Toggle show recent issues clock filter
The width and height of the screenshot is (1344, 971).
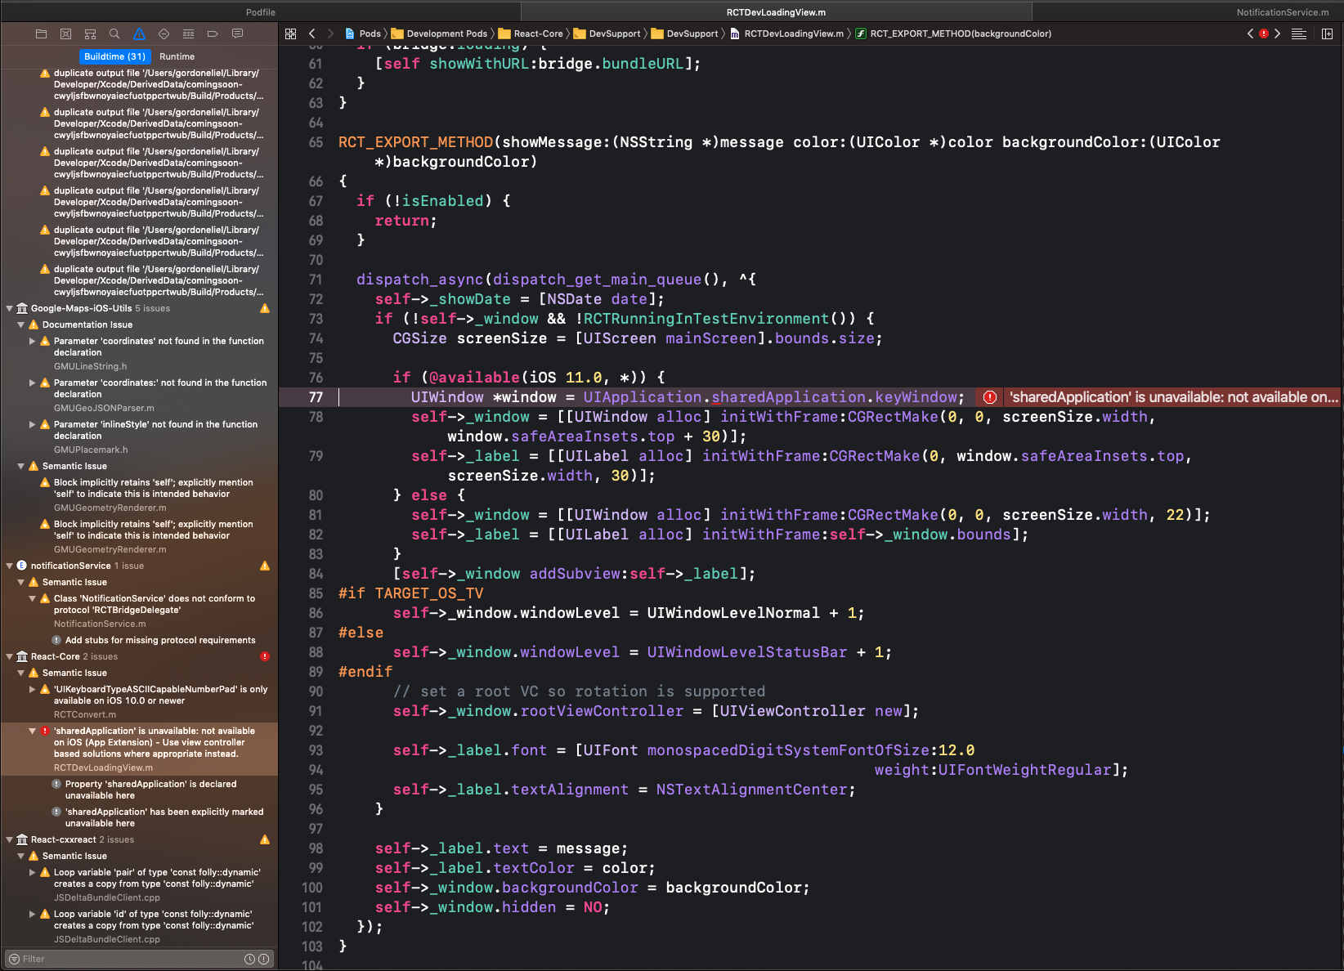point(250,959)
